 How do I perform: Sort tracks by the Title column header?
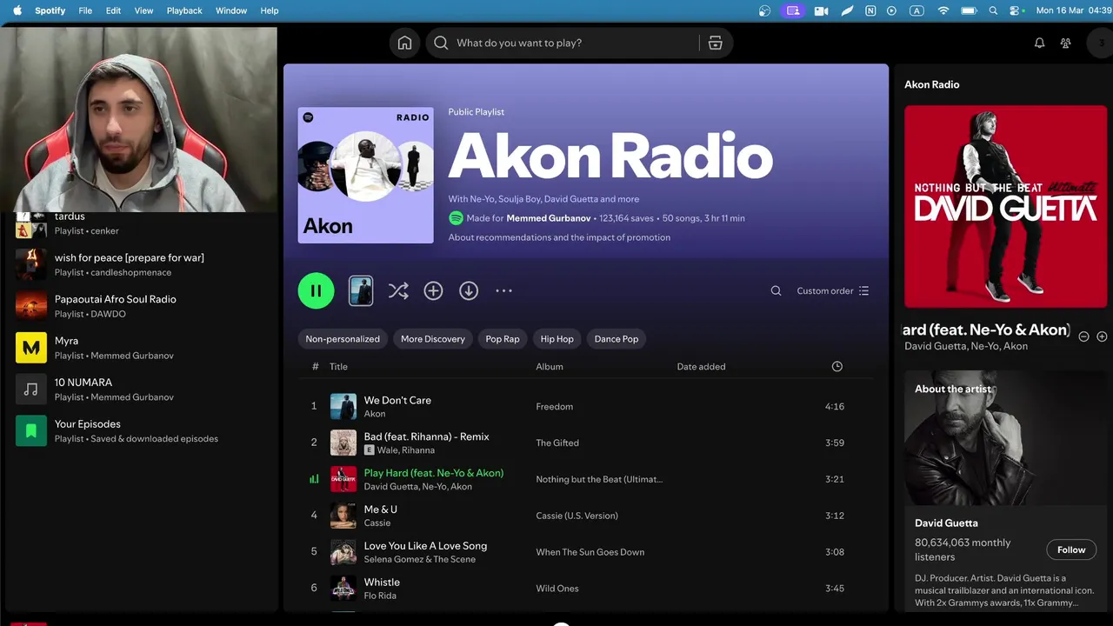click(x=338, y=367)
